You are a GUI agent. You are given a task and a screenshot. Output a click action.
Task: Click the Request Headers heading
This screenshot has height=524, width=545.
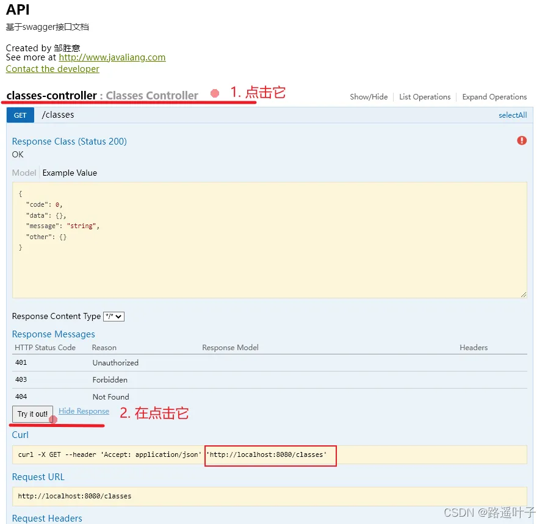click(x=47, y=519)
